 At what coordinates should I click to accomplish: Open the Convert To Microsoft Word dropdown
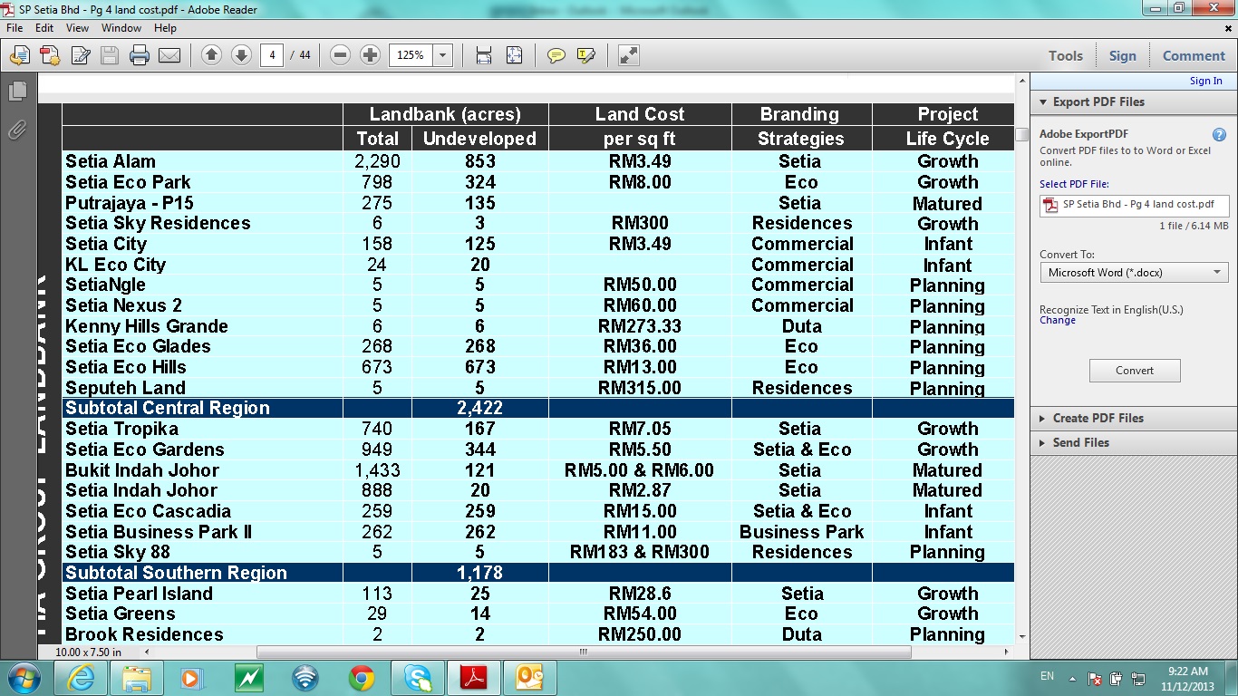tap(1134, 272)
